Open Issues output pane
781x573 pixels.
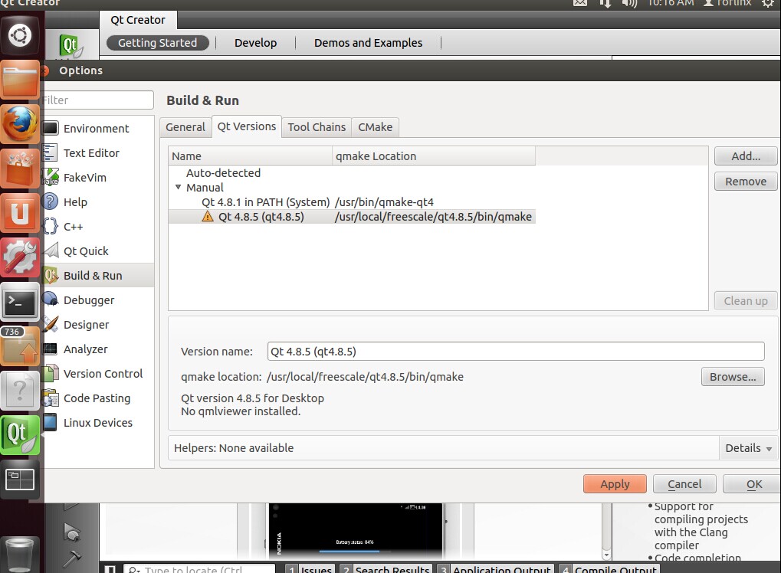[x=310, y=568]
